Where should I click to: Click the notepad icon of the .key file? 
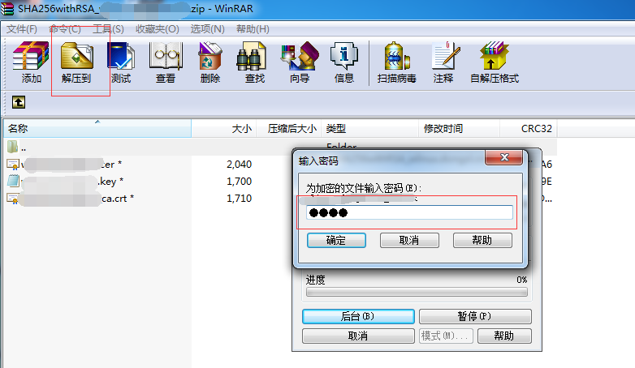(x=13, y=181)
